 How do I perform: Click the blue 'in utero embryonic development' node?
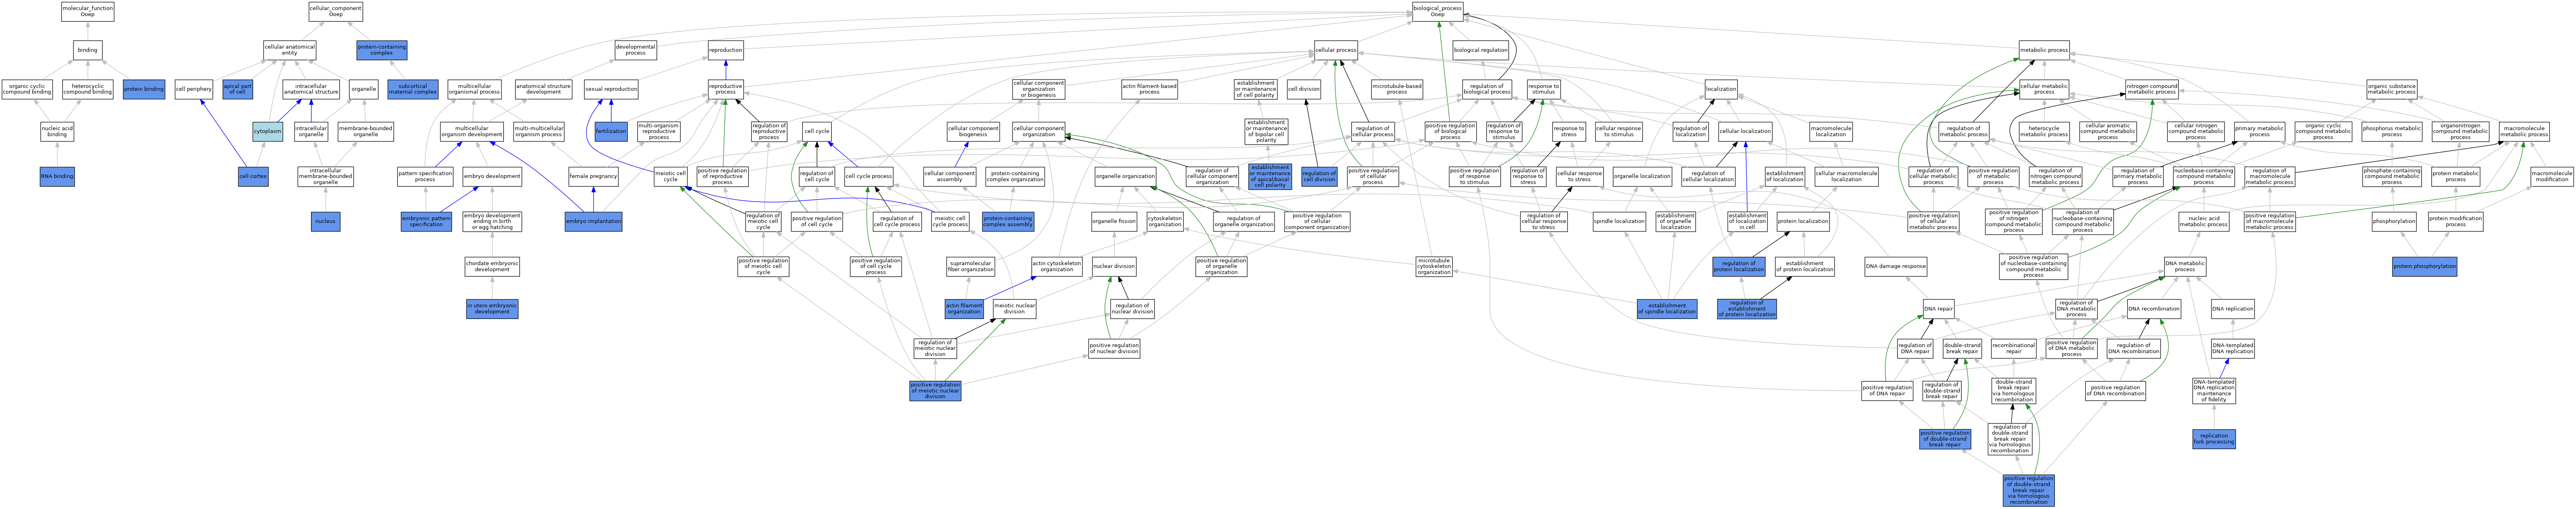tap(492, 309)
